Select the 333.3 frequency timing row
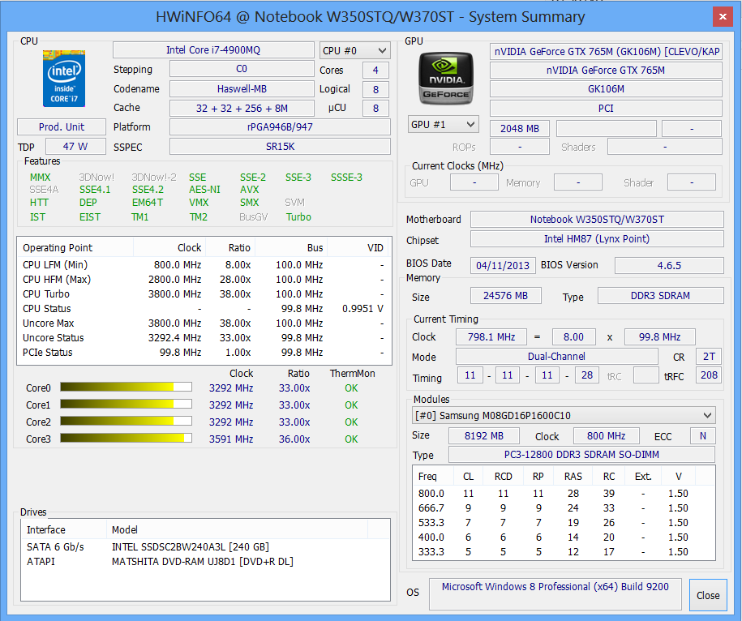The width and height of the screenshot is (742, 621). (x=564, y=552)
